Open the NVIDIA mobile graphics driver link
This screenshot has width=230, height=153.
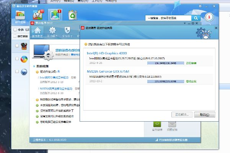tap(56, 88)
